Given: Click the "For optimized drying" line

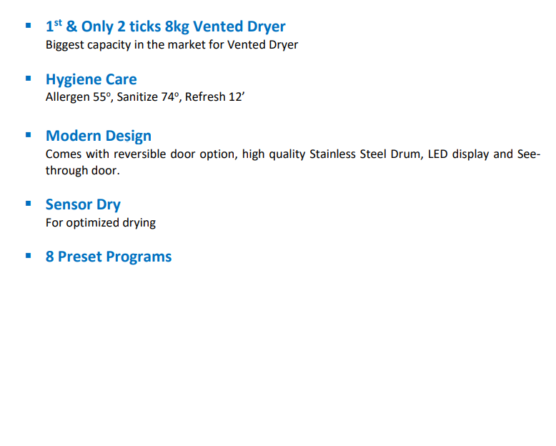Looking at the screenshot, I should click(x=100, y=222).
